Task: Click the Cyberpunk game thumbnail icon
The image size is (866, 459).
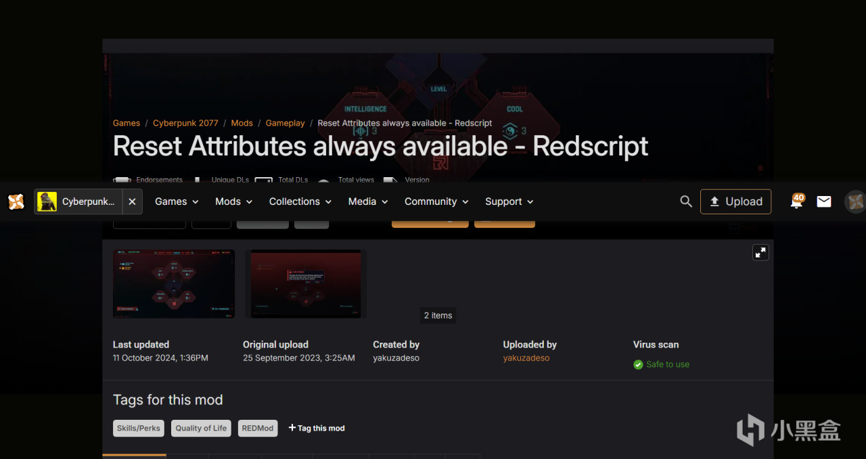Action: pyautogui.click(x=47, y=201)
